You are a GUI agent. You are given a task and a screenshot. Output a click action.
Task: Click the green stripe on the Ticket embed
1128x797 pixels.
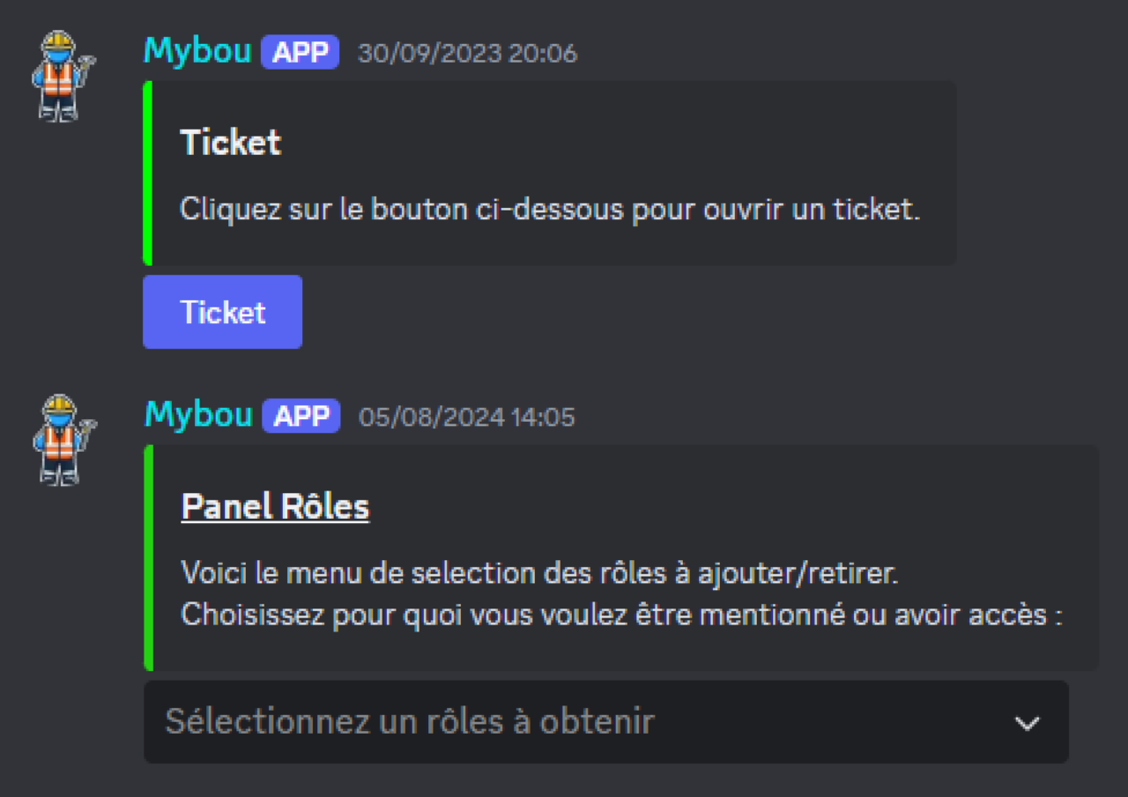(x=148, y=173)
